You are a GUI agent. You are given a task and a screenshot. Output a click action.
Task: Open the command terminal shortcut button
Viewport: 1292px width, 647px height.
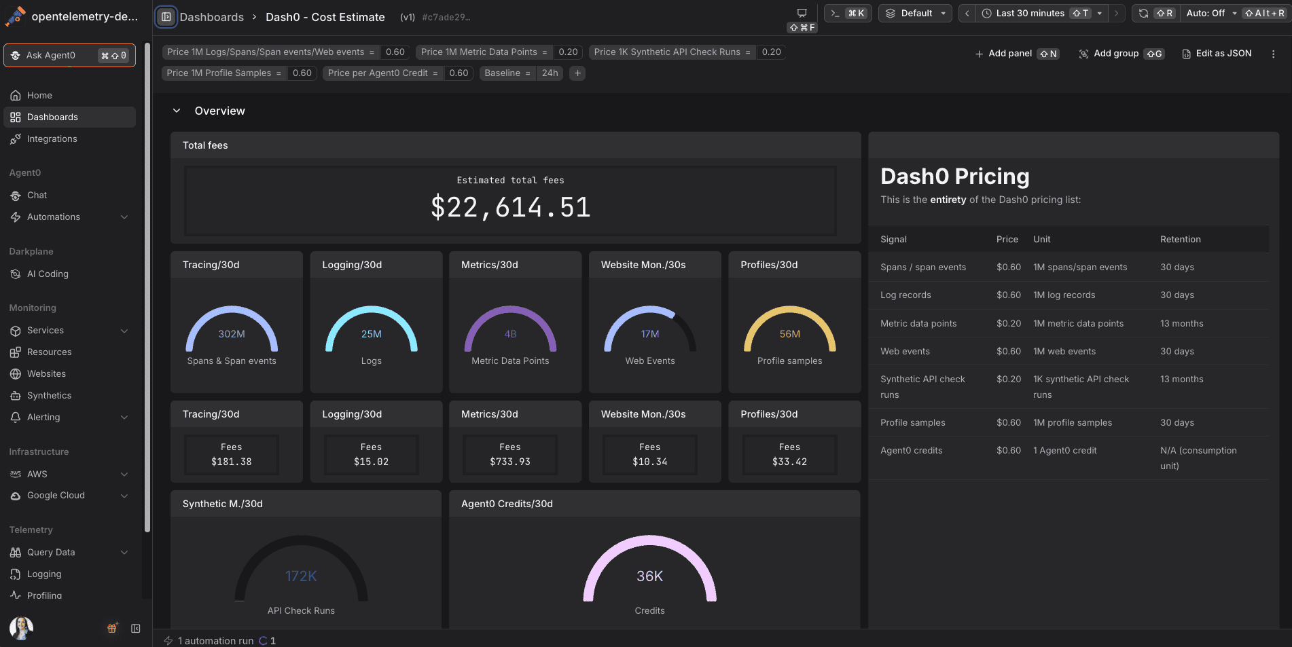[847, 14]
